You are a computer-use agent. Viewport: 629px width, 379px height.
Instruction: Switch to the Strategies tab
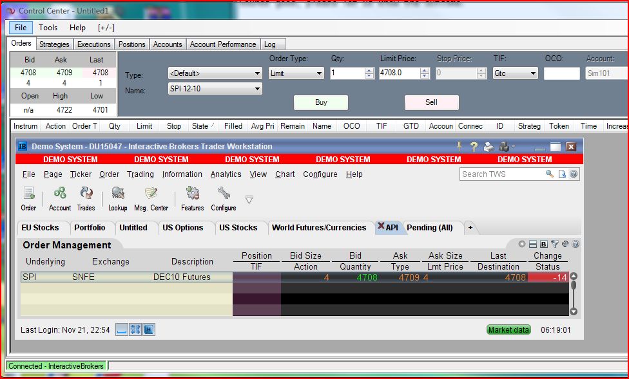[x=54, y=44]
